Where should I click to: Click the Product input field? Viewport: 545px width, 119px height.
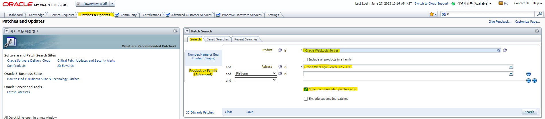click(402, 50)
